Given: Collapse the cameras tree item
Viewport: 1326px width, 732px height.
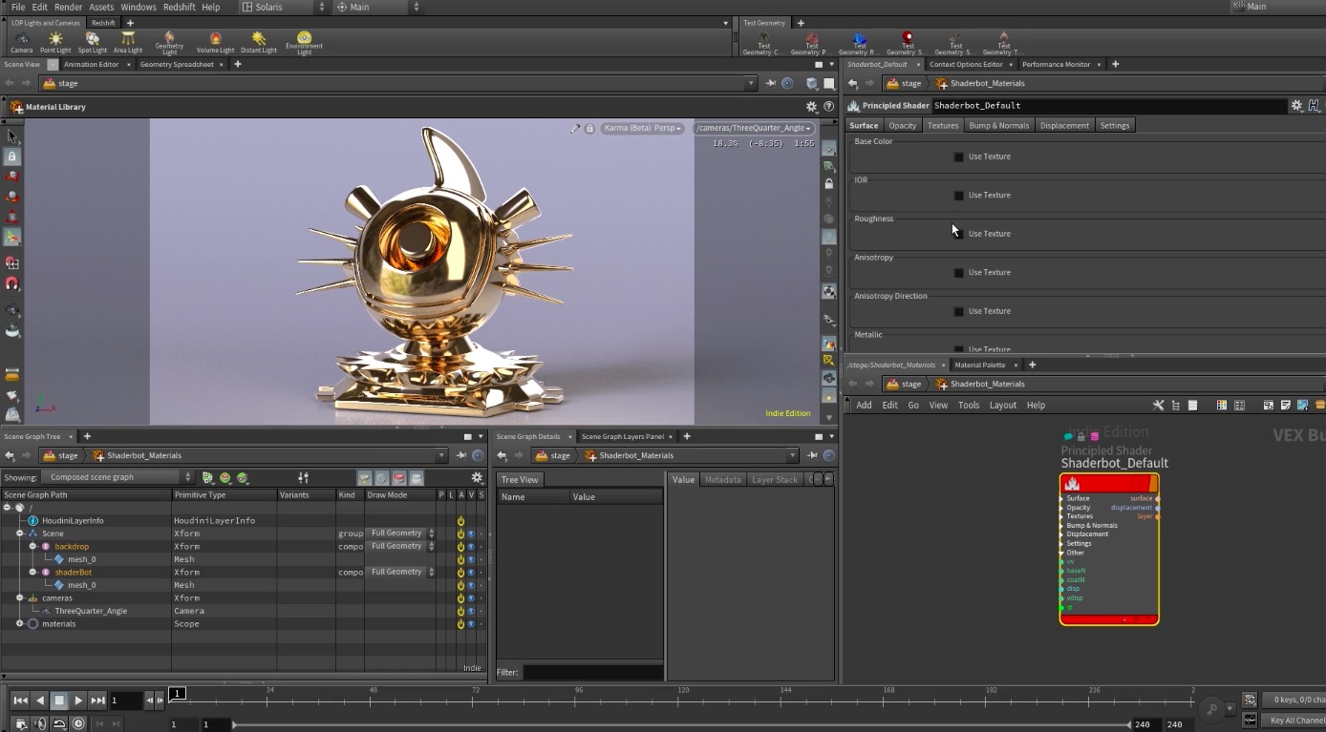Looking at the screenshot, I should tap(19, 598).
